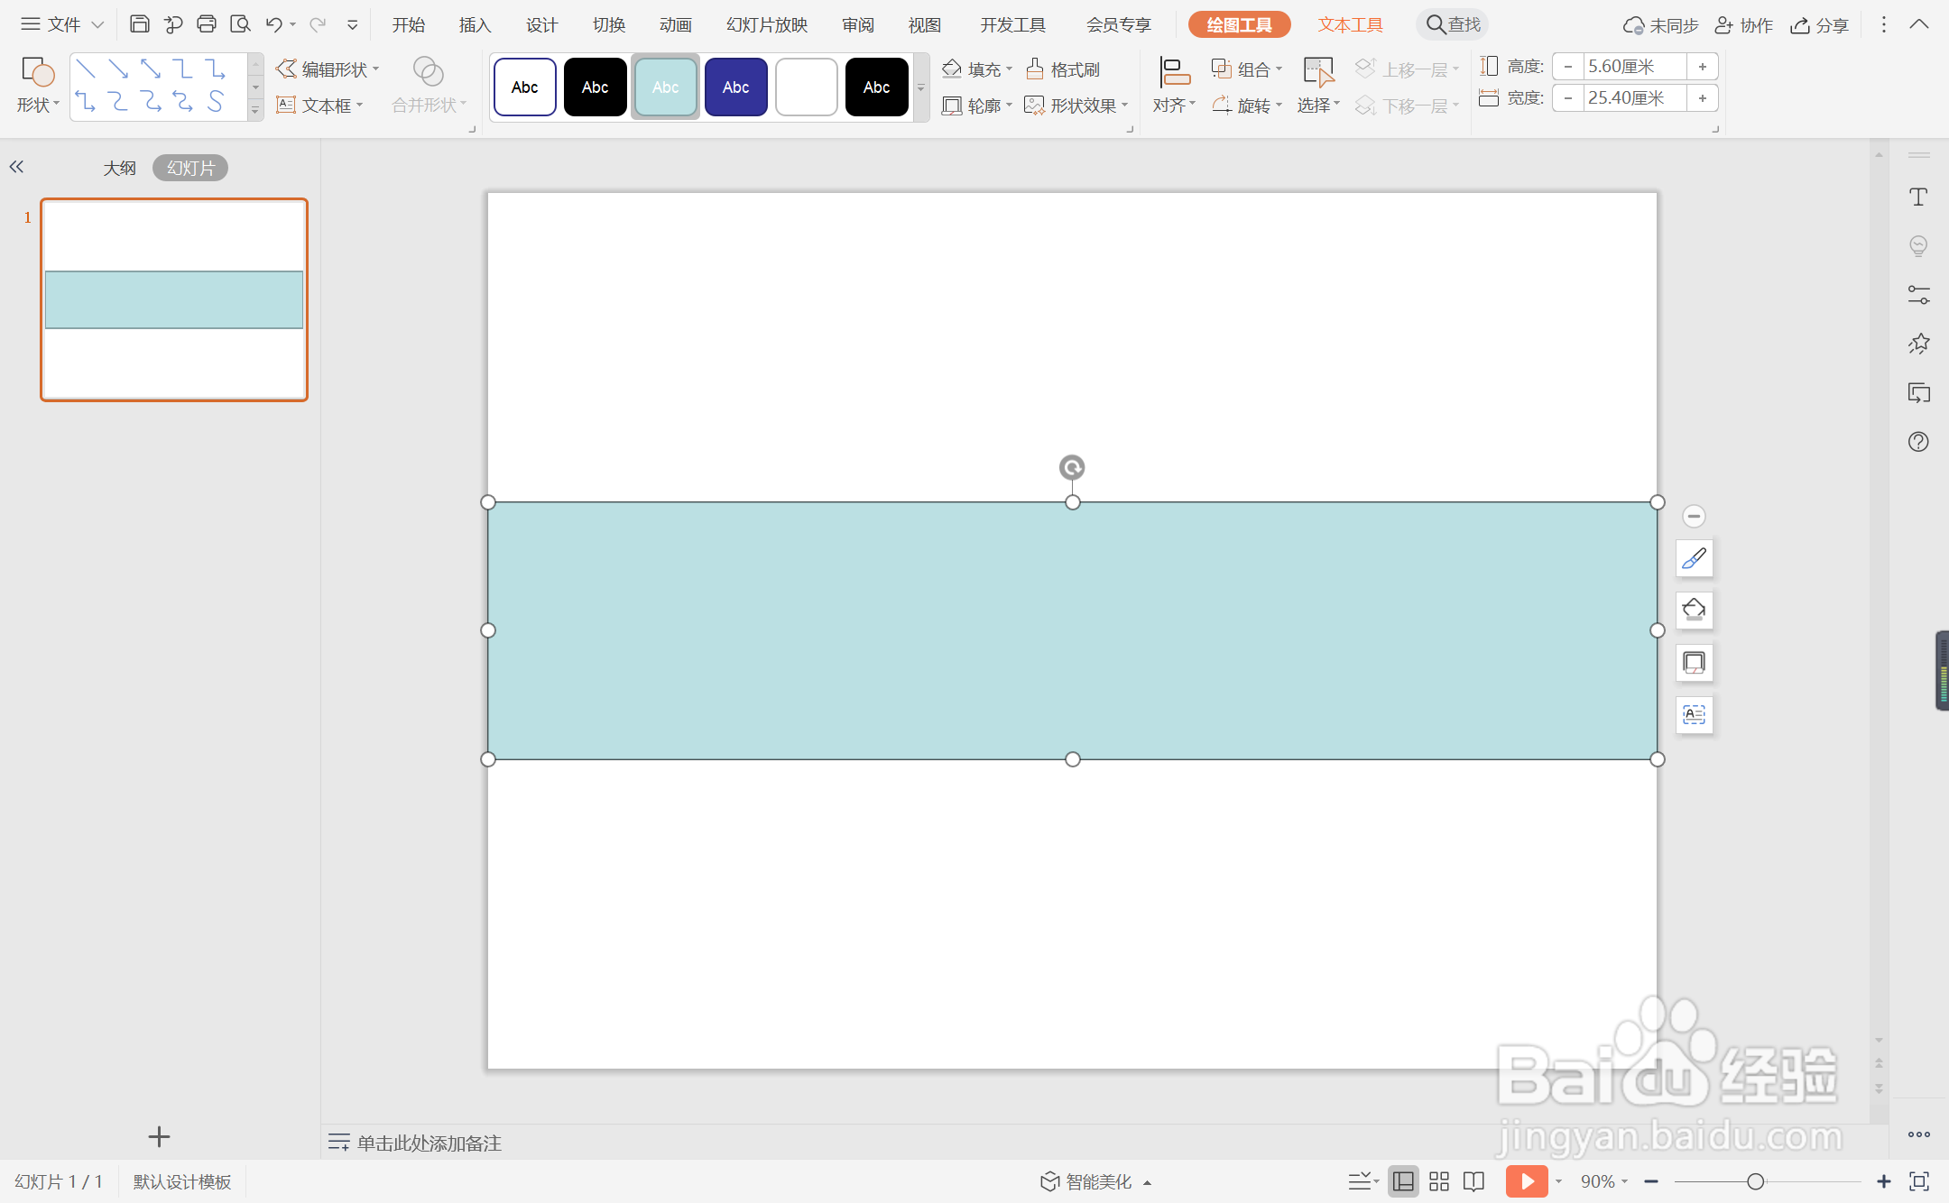Click the Format Painter (格式刷) icon

[x=1035, y=69]
